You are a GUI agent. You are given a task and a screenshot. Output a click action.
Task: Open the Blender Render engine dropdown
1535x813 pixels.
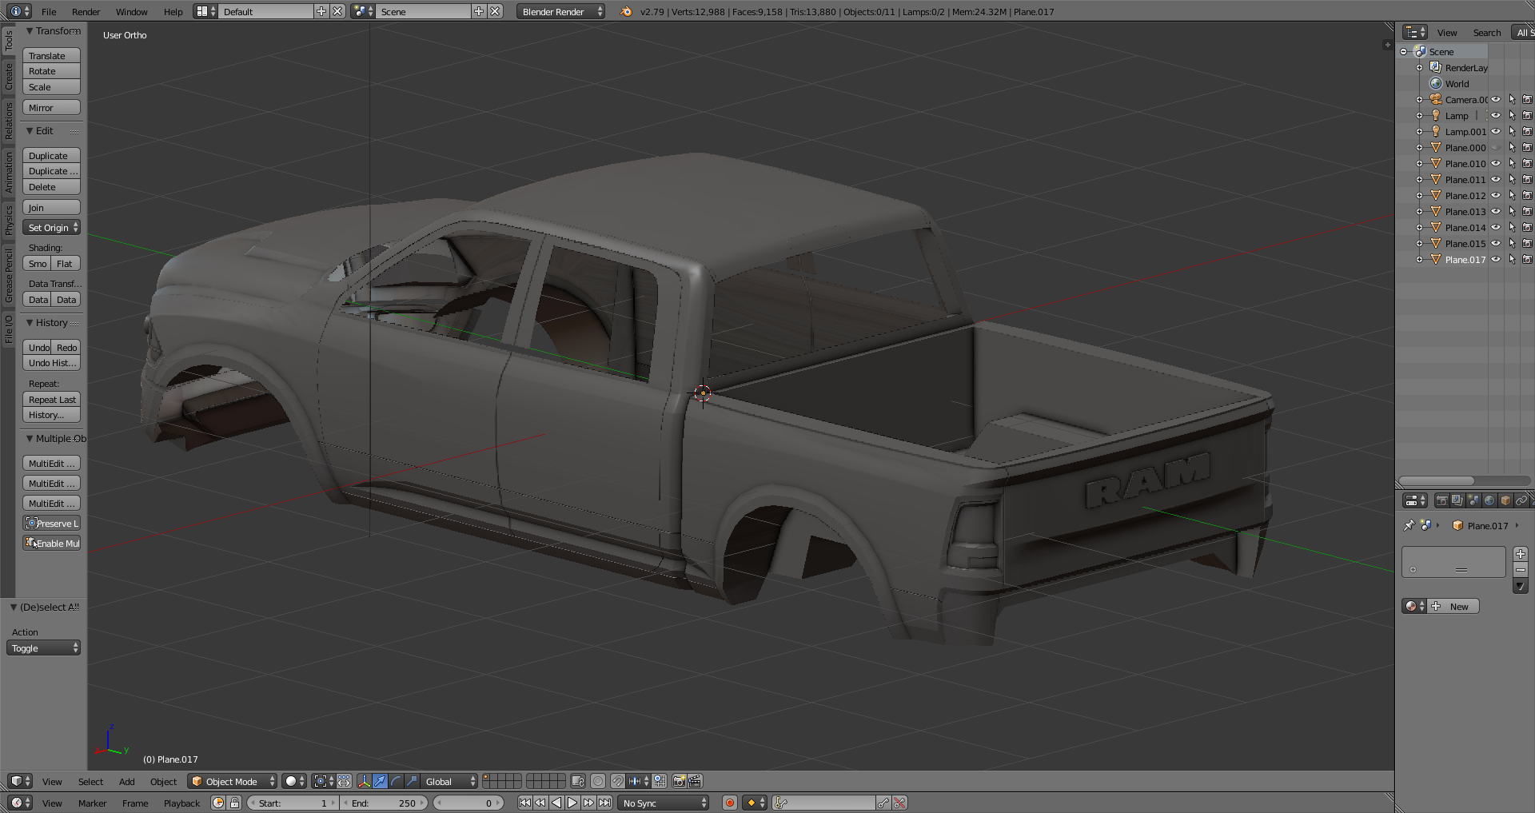[x=560, y=11]
